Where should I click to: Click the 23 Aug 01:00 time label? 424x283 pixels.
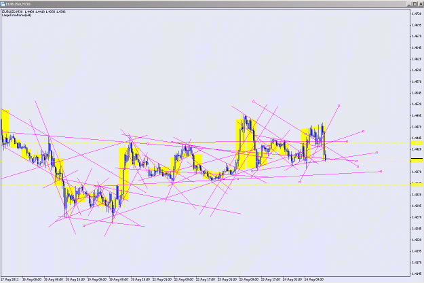point(227,280)
